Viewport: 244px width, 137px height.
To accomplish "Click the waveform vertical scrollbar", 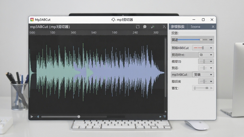I will point(165,68).
